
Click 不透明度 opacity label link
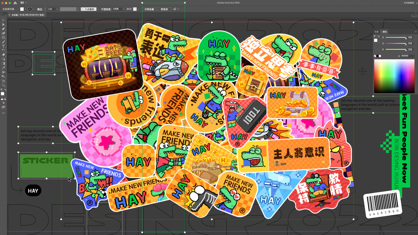106,9
